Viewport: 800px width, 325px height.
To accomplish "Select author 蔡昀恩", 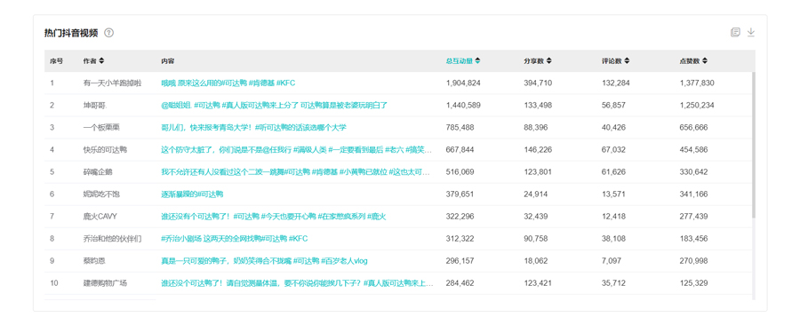I will click(x=94, y=261).
